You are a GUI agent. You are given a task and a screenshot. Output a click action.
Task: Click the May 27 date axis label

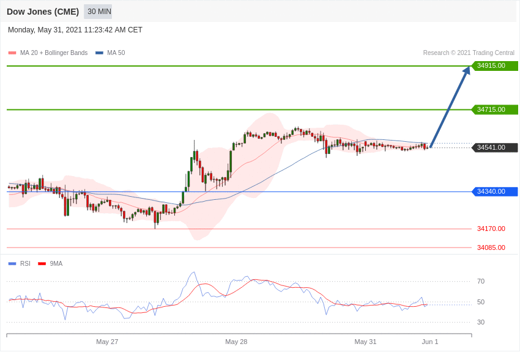coord(107,342)
